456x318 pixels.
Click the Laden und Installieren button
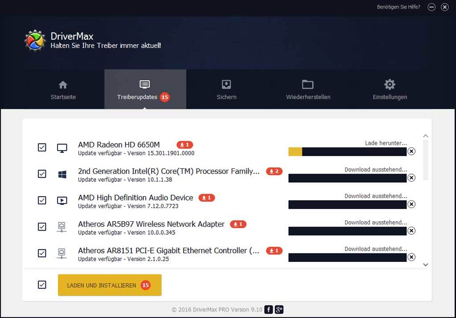tap(110, 285)
